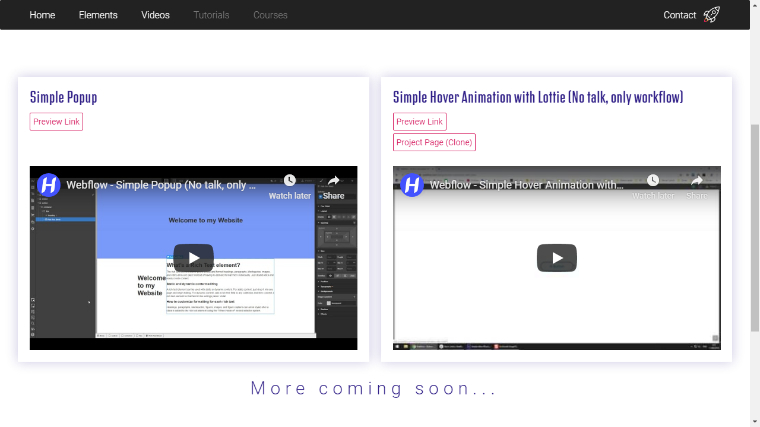Click the 'Simple Hover Animation with Lottie' heading

tap(538, 97)
